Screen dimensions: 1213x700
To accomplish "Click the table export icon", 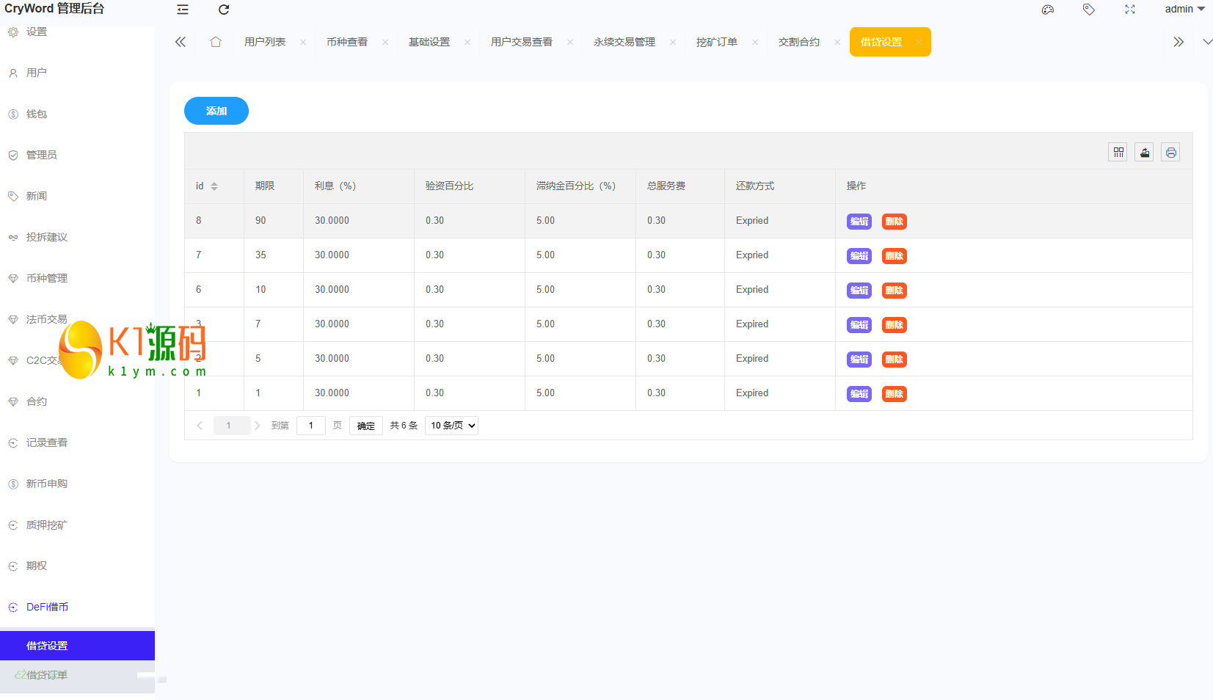I will 1145,152.
